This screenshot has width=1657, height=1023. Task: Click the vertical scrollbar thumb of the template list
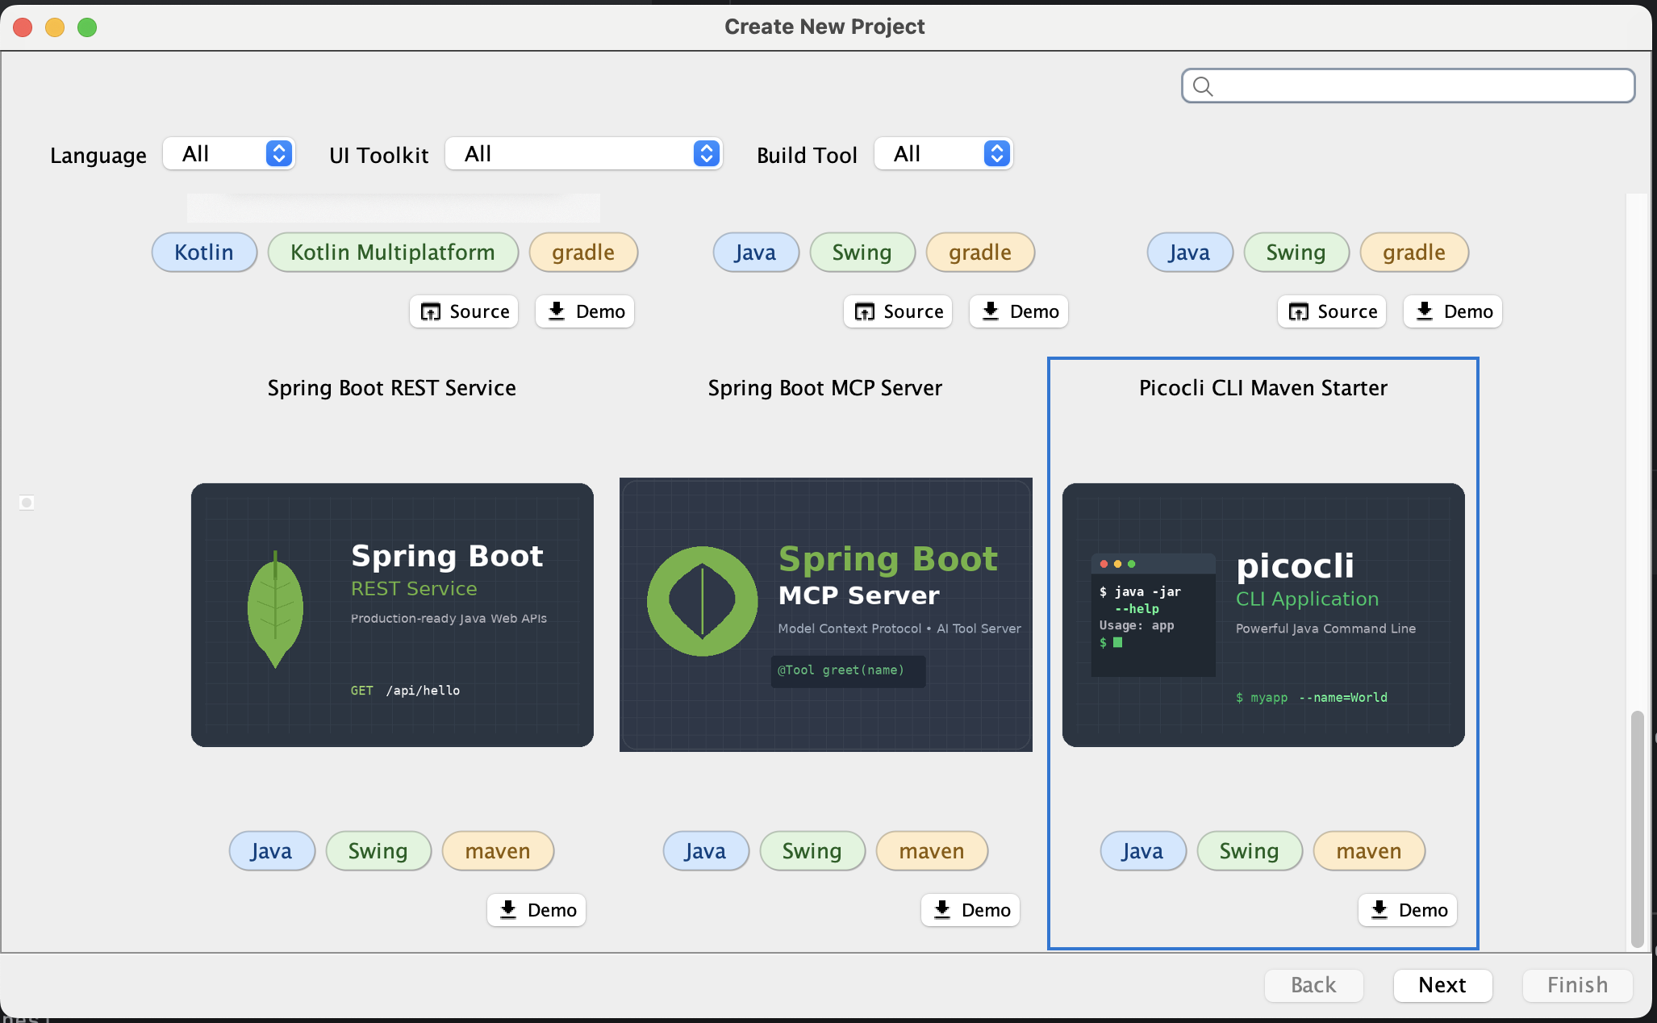click(1637, 829)
